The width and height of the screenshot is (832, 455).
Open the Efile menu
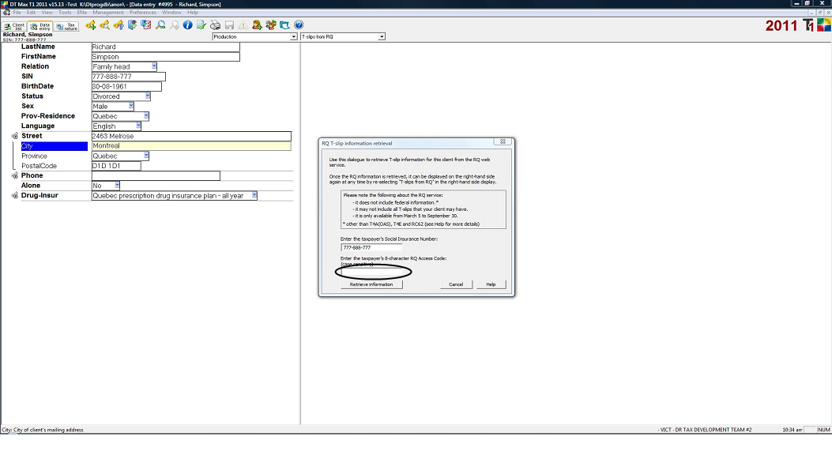coord(81,13)
